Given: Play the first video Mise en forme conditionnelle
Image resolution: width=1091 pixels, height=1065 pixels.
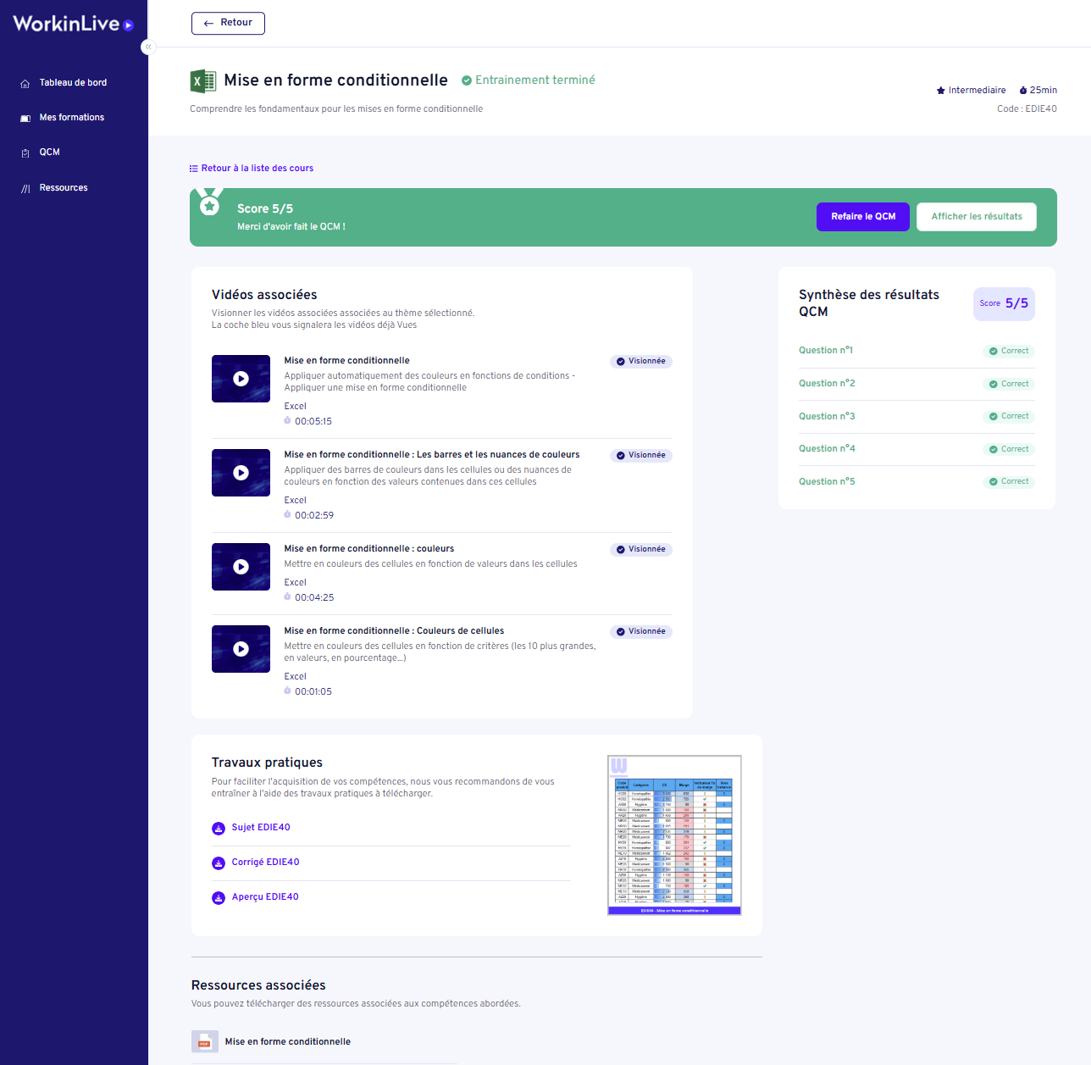Looking at the screenshot, I should pyautogui.click(x=241, y=379).
